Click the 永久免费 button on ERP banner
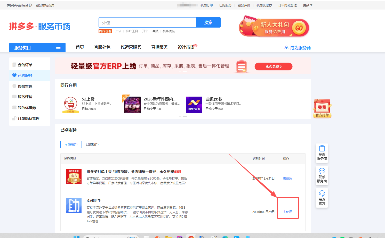 [x=273, y=66]
